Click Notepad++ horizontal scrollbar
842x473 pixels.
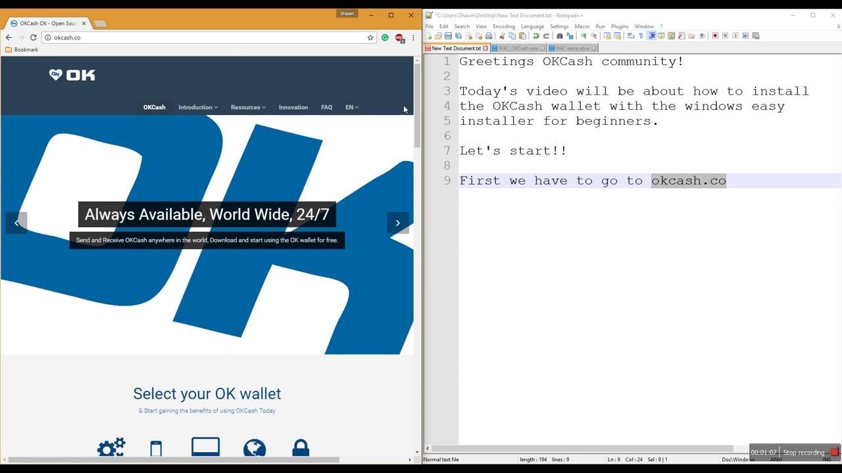pyautogui.click(x=583, y=449)
